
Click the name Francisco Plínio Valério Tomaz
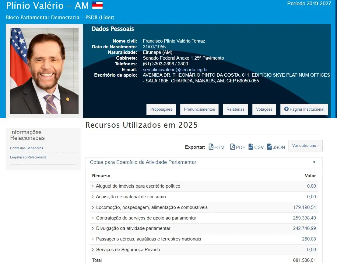pyautogui.click(x=174, y=41)
